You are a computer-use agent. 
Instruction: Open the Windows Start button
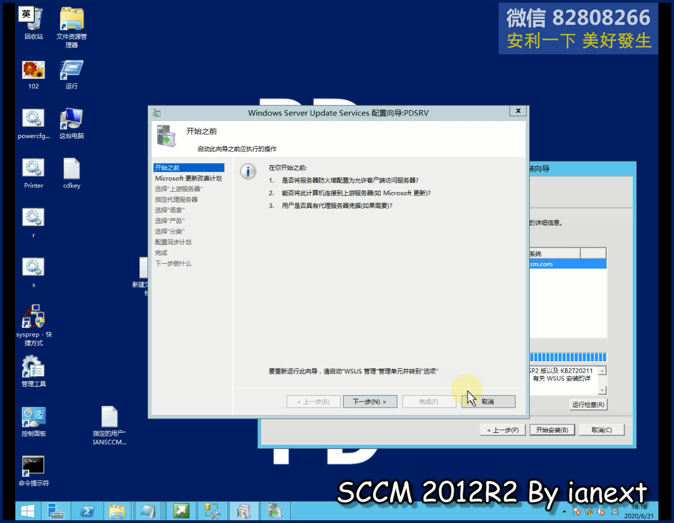[x=27, y=511]
